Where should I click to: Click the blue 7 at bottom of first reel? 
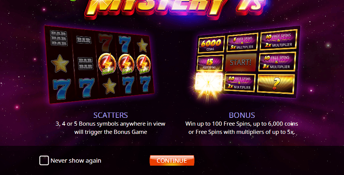point(62,89)
